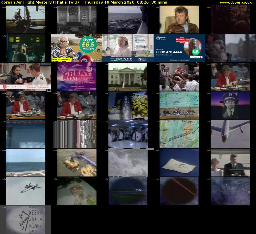256x234 pixels.
Task: Select the Salvation Army two women thumbnail
Action: 25,77
